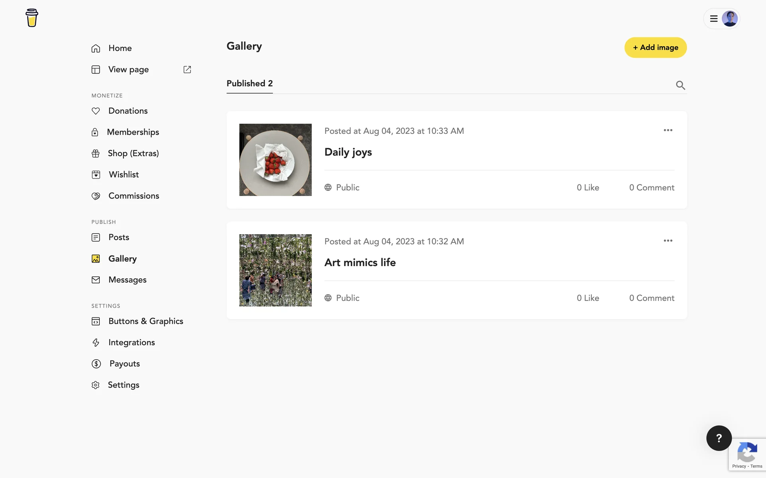The image size is (766, 478).
Task: Click the Integrations lightning bolt icon
Action: point(96,343)
